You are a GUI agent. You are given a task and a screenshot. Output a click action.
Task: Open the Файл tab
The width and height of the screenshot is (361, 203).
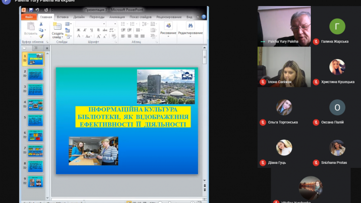(29, 17)
